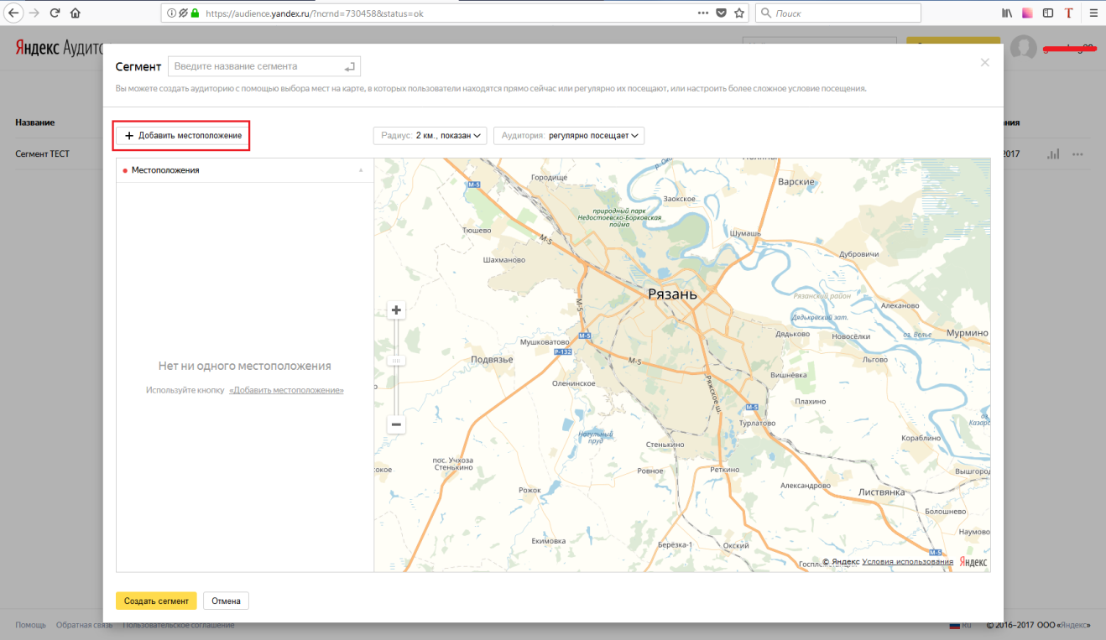Click Листвянка label on the map

(881, 492)
